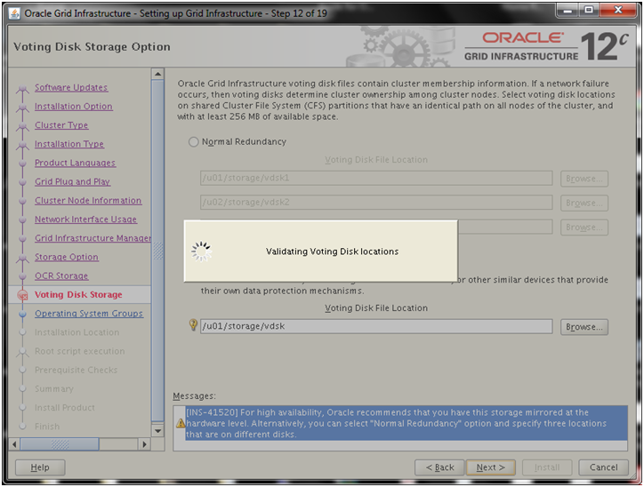Click the Voting Disk Storage current-step icon
This screenshot has width=644, height=487.
[22, 295]
